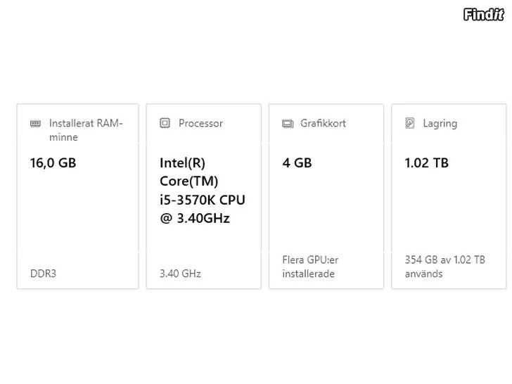Click the 1.02 TB storage value
The width and height of the screenshot is (512, 384).
[x=427, y=162]
